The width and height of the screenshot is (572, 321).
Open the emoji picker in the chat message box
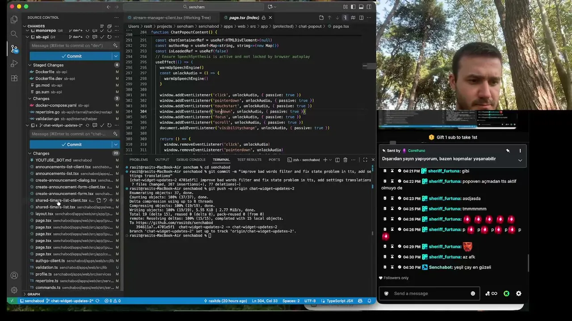(x=473, y=293)
